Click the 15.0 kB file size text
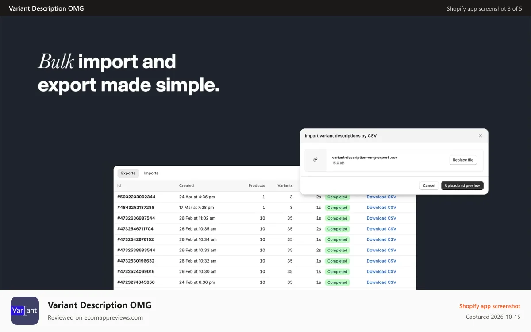The image size is (531, 332). click(338, 163)
